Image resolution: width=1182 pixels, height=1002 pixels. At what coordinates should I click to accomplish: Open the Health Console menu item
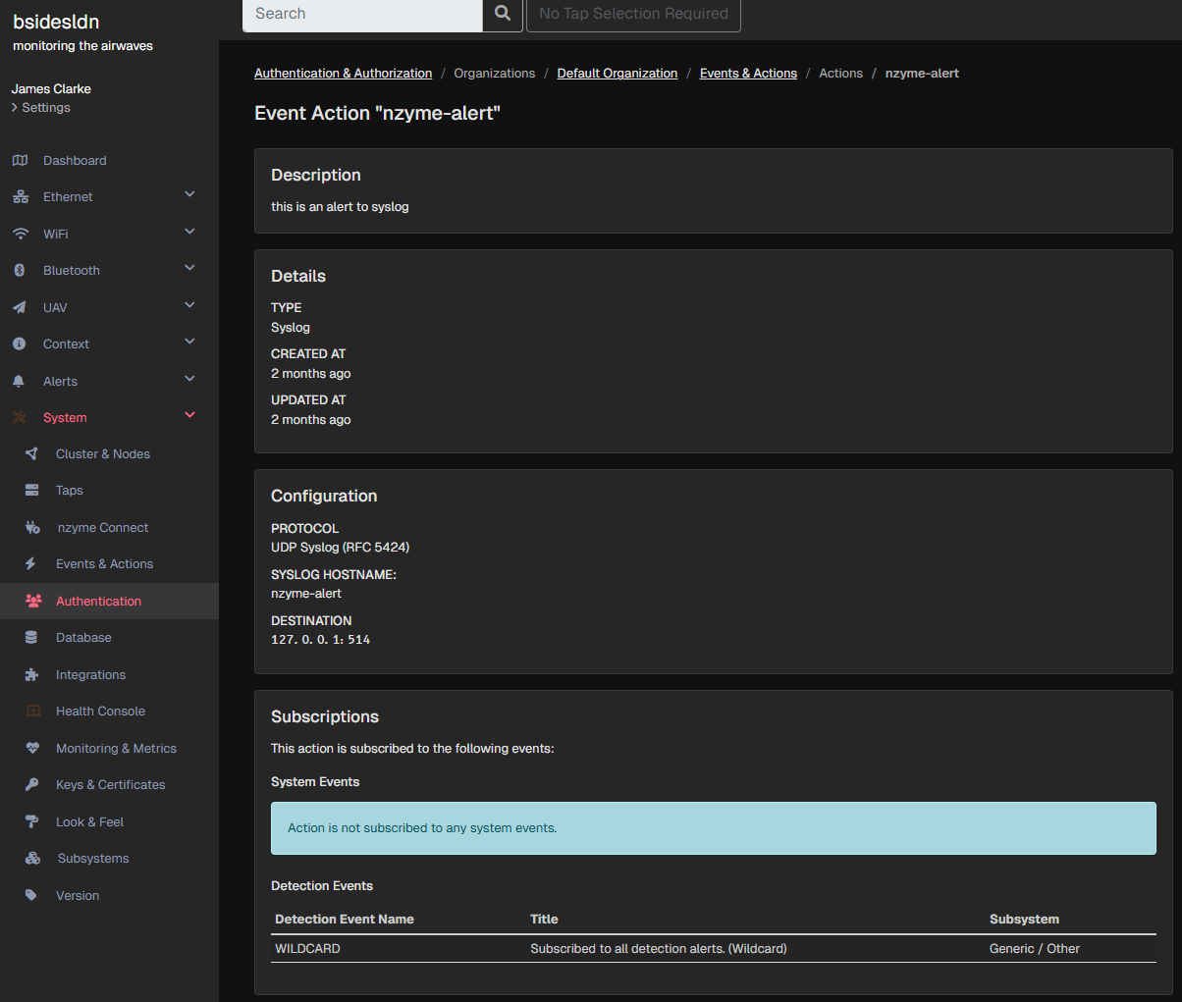(x=100, y=712)
